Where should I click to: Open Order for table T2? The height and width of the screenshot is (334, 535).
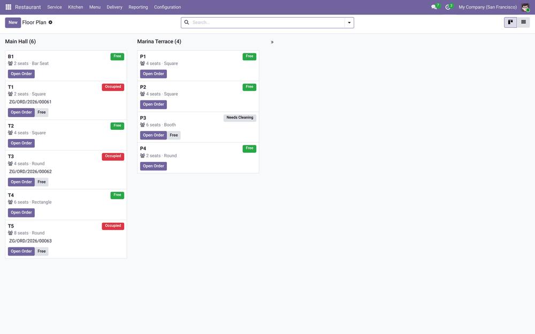pos(21,143)
